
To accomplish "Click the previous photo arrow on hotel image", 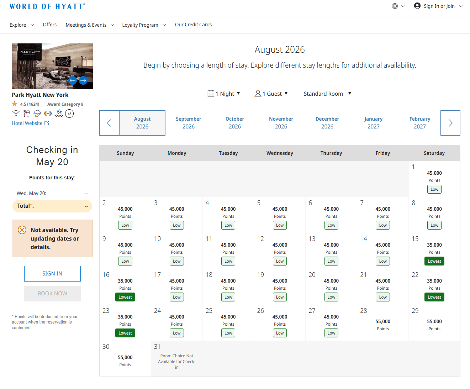I will [73, 80].
